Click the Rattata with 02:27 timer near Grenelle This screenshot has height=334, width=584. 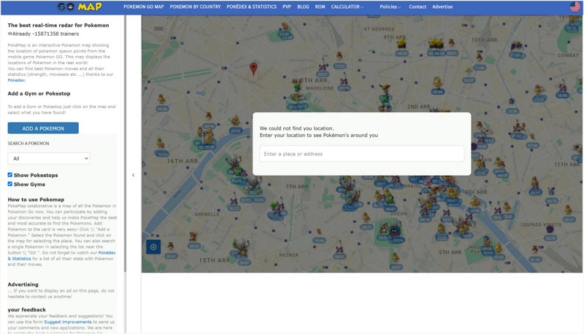tap(234, 201)
